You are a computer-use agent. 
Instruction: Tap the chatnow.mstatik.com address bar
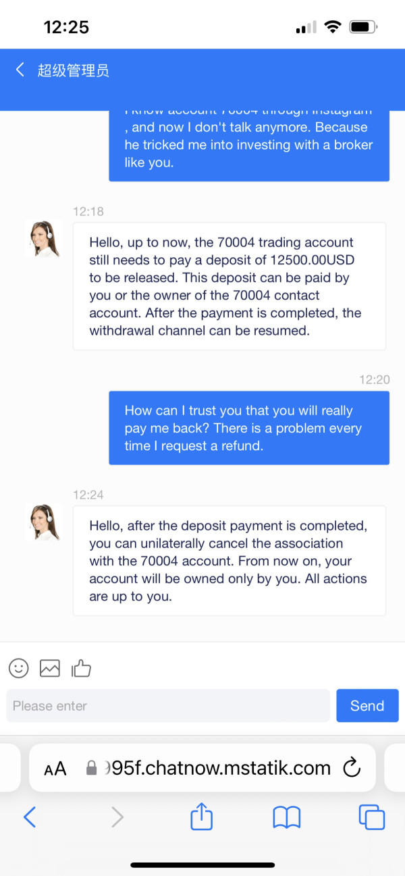216,768
